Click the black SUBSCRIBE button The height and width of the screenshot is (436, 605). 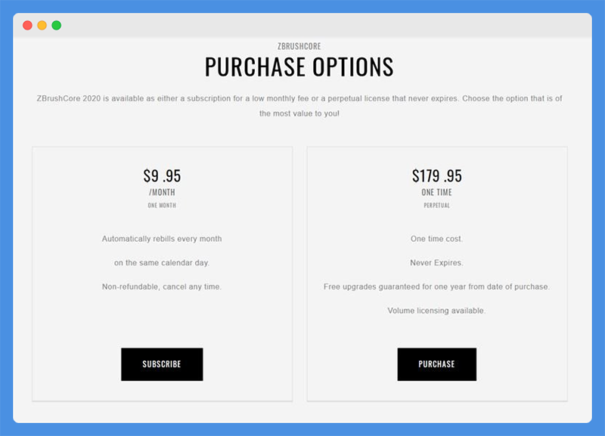[162, 364]
